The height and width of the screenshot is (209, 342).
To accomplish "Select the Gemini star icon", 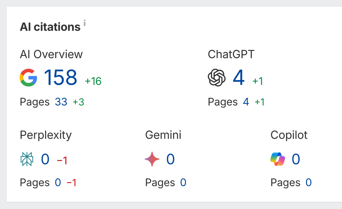I will 152,159.
